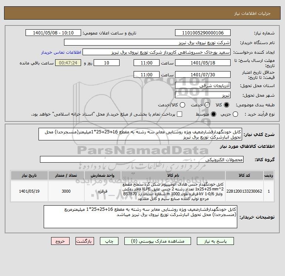Click the remaining time field 00:47:24
The image size is (285, 276).
[x=68, y=63]
